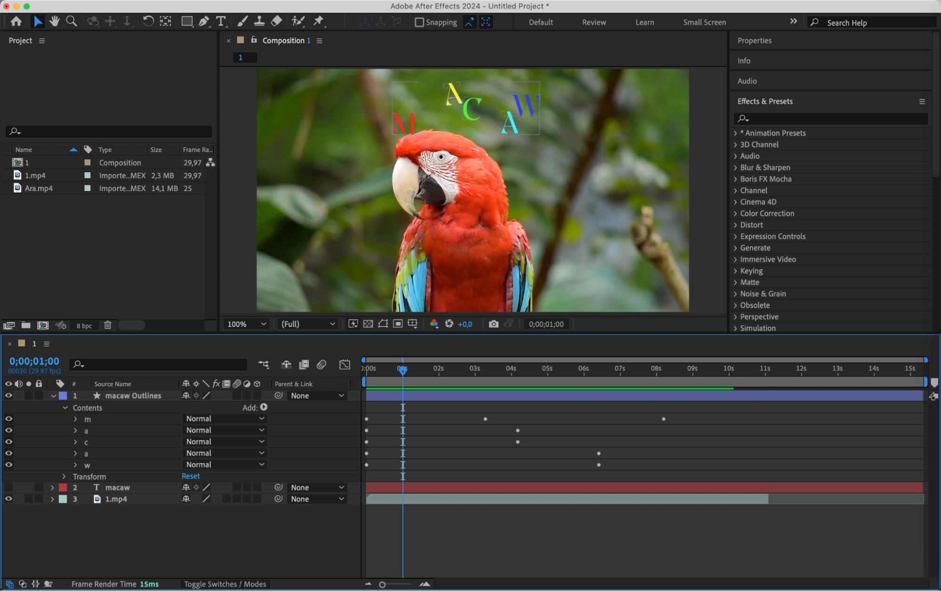Click the Reset link next to Transform
941x591 pixels.
(x=191, y=476)
